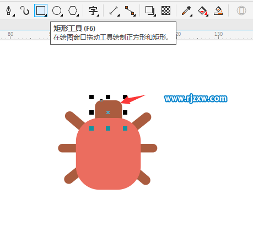The width and height of the screenshot is (253, 226).
Task: Choose the Parallel Dimension tool
Action: (x=114, y=10)
